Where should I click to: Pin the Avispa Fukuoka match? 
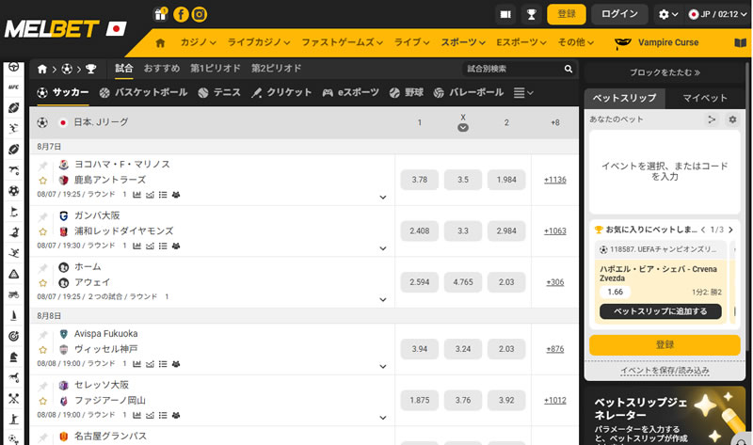pos(42,335)
